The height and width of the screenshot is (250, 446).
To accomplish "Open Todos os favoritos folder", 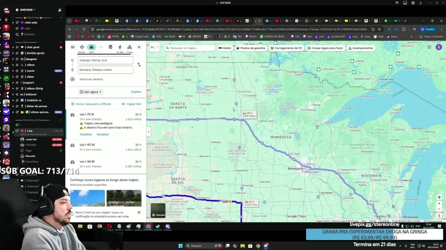I will 431,36.
